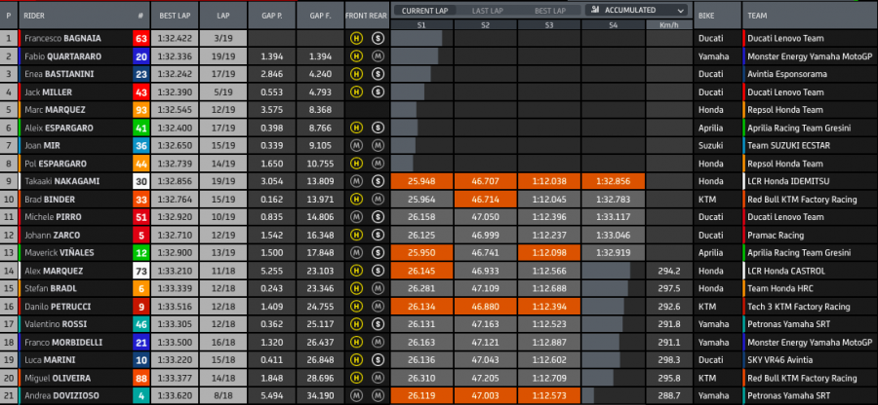Click Marc Marquez's orange number 93 badge
The image size is (878, 405).
(141, 109)
